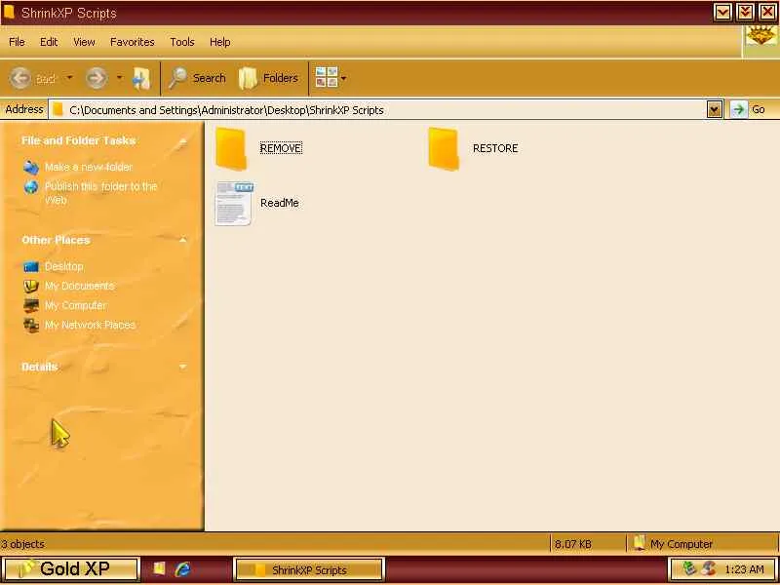The image size is (780, 585).
Task: Click the title bar folder icon
Action: tap(9, 12)
